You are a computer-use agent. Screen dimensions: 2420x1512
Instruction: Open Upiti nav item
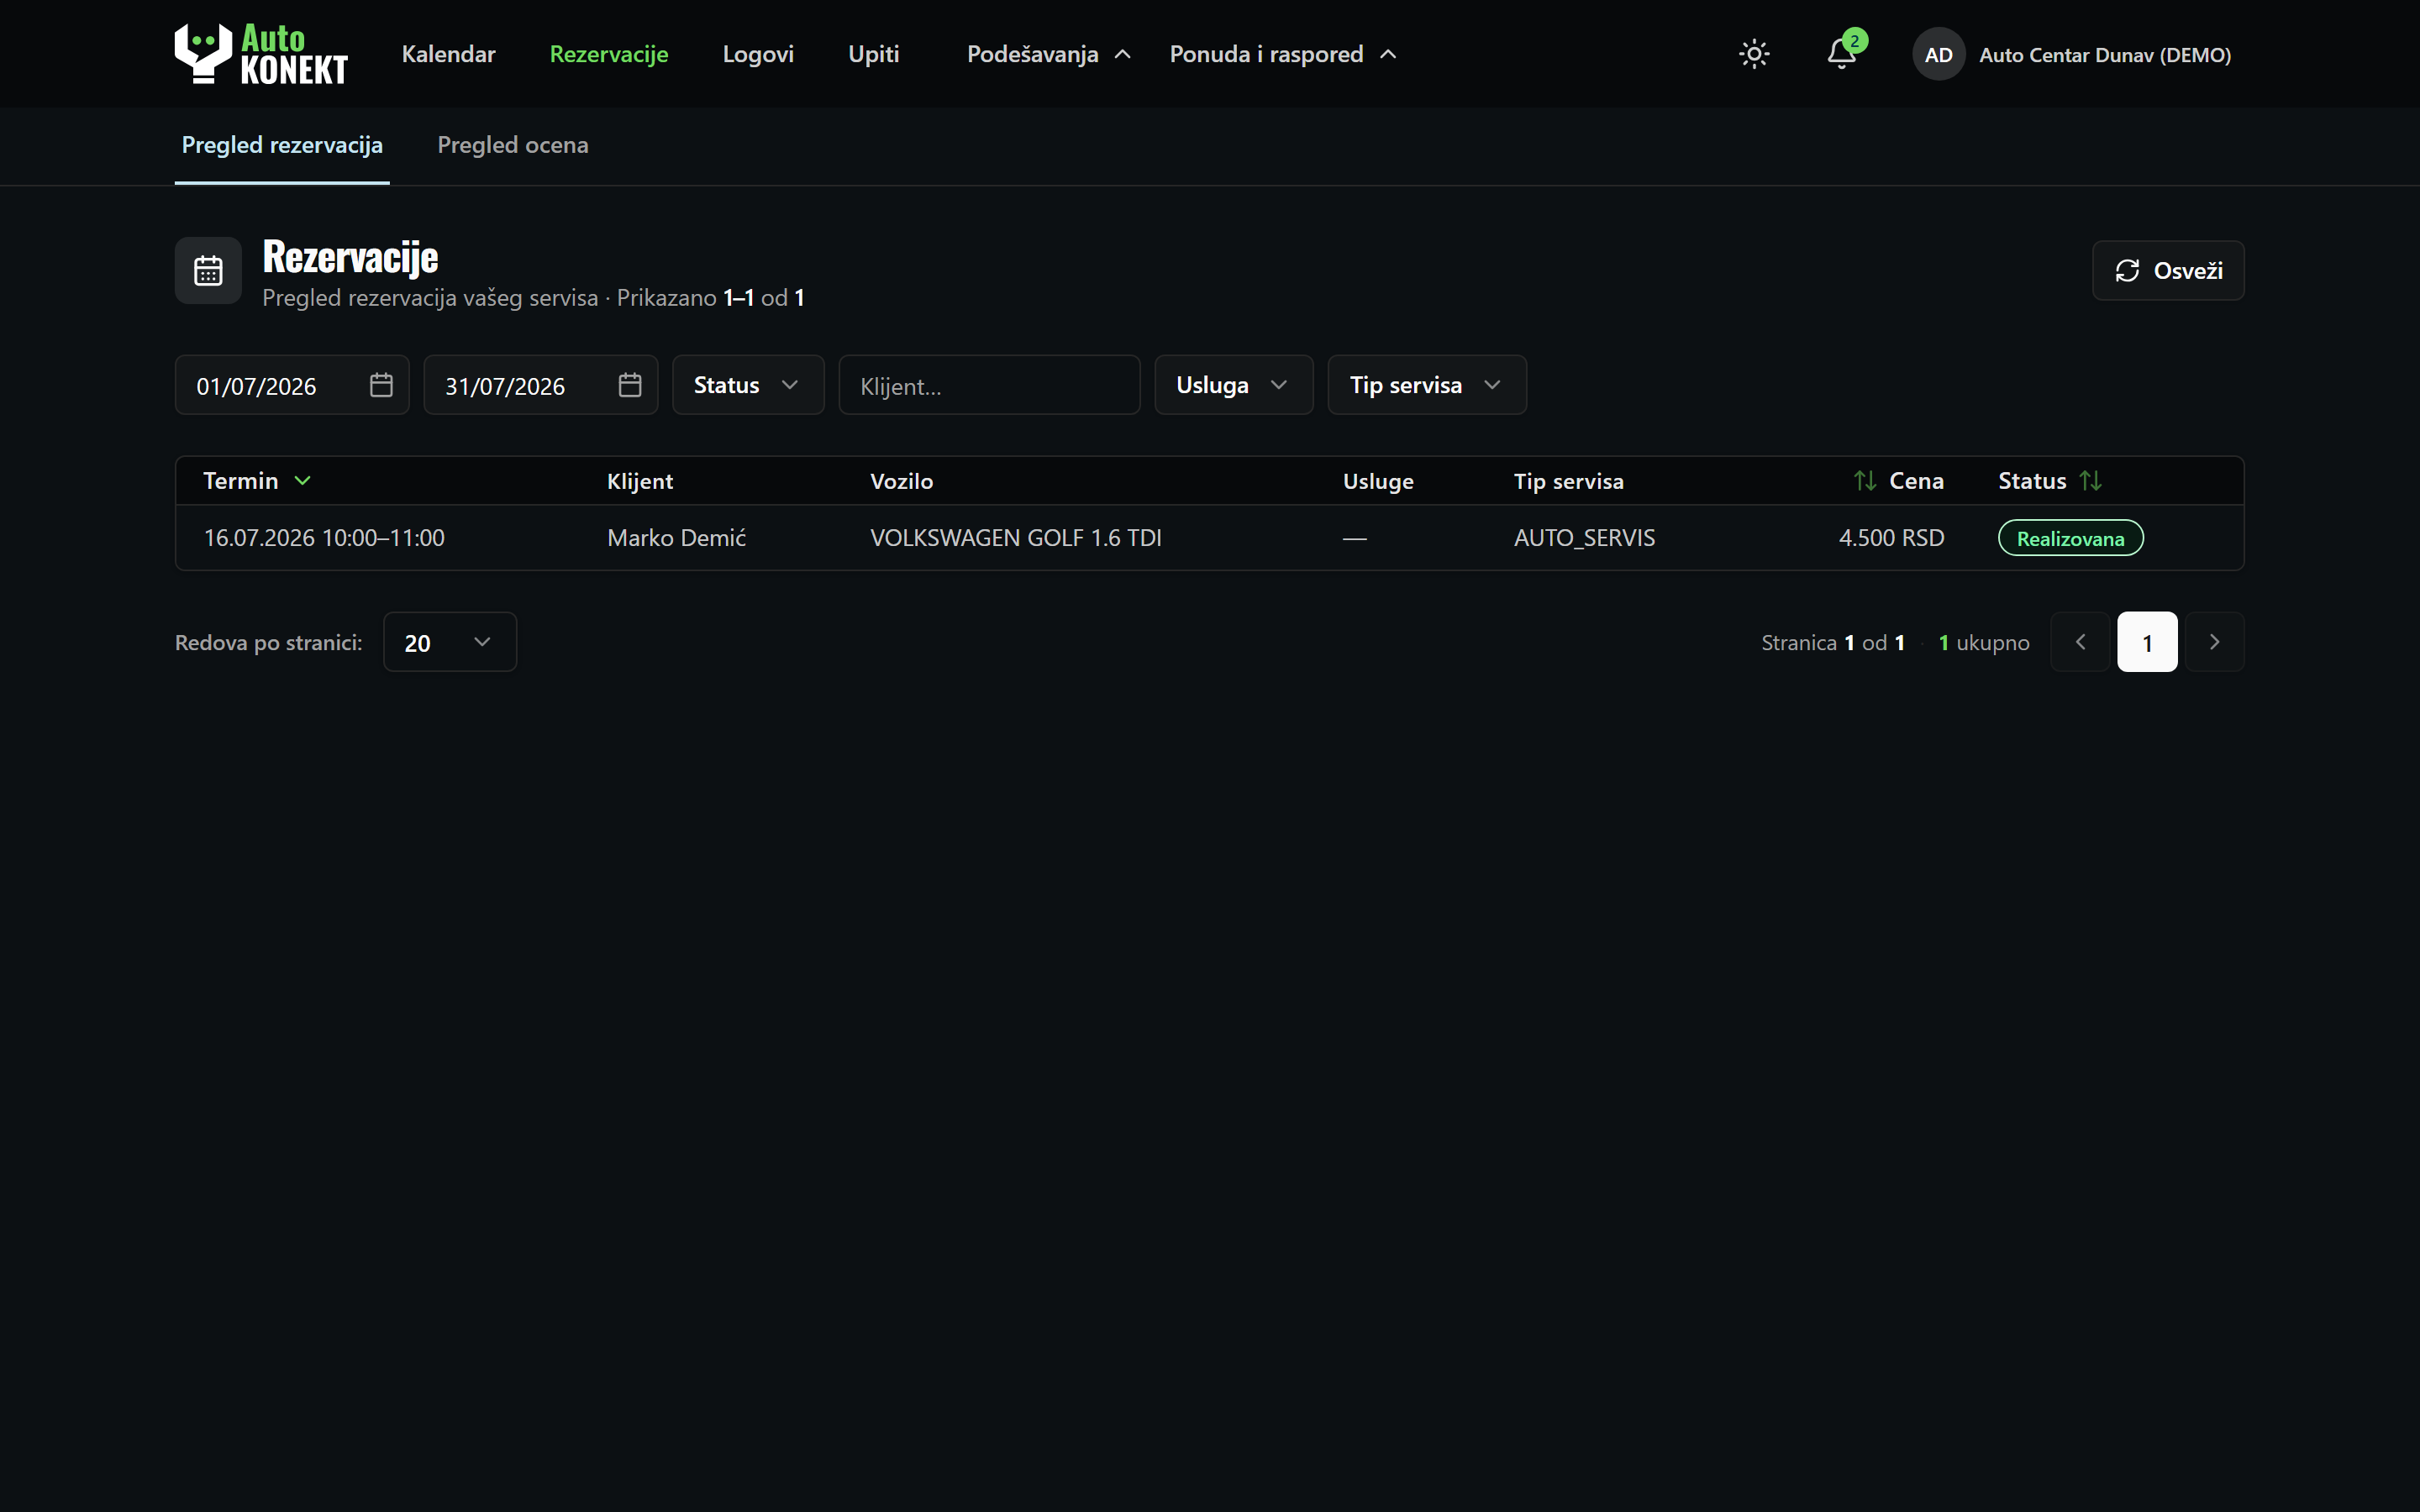(x=874, y=54)
